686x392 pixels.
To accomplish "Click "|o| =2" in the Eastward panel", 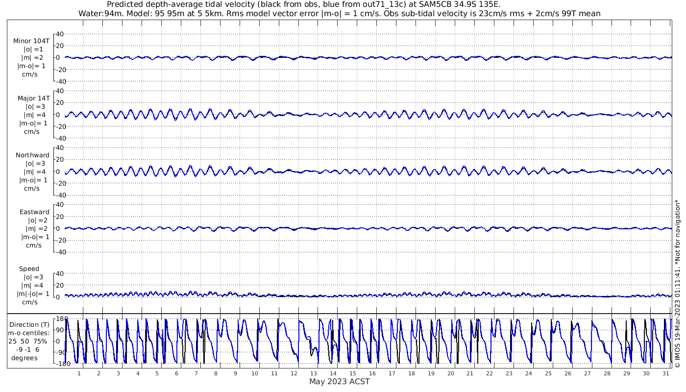I will pyautogui.click(x=37, y=220).
